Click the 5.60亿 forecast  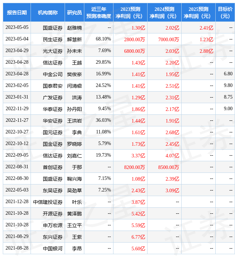(138, 249)
